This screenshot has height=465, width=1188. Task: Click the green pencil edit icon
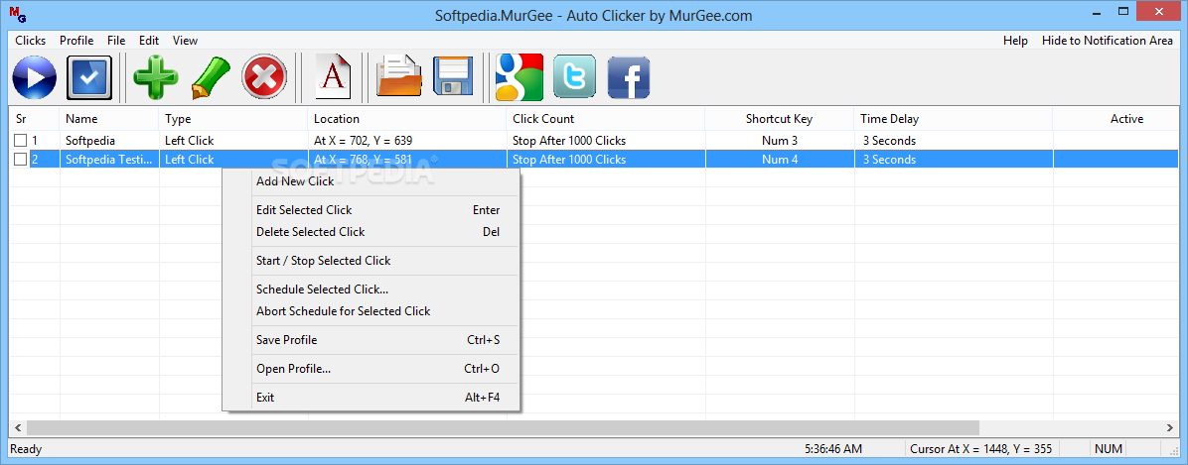210,77
